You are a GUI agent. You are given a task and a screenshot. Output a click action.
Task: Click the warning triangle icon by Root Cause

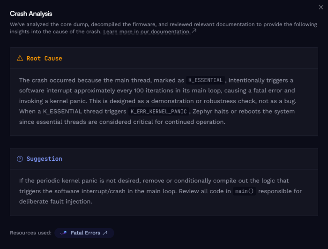pyautogui.click(x=20, y=58)
